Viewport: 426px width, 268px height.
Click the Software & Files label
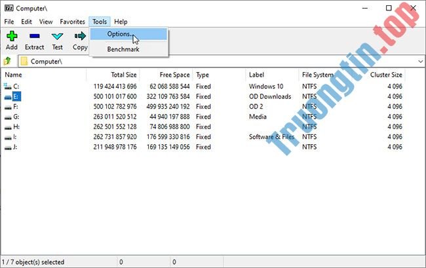pyautogui.click(x=271, y=136)
